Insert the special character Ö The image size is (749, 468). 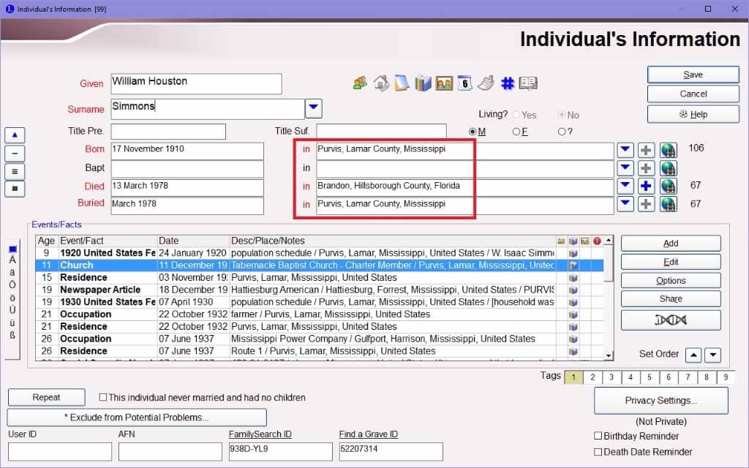[x=12, y=284]
